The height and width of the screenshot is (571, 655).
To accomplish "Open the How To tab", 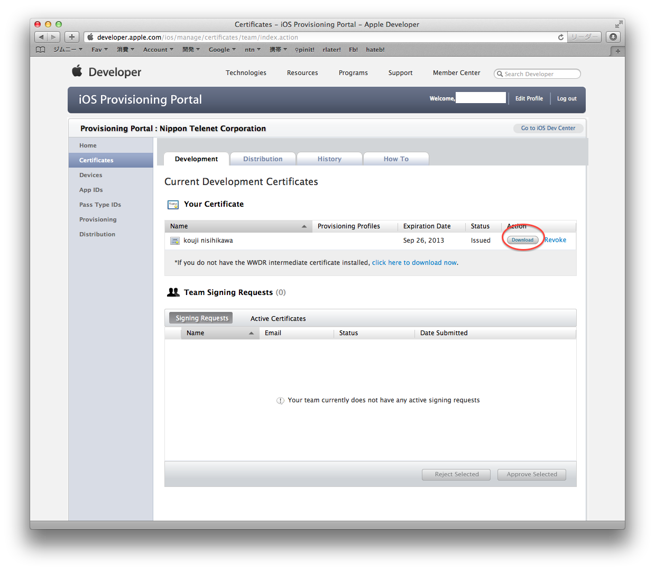I will (x=396, y=159).
